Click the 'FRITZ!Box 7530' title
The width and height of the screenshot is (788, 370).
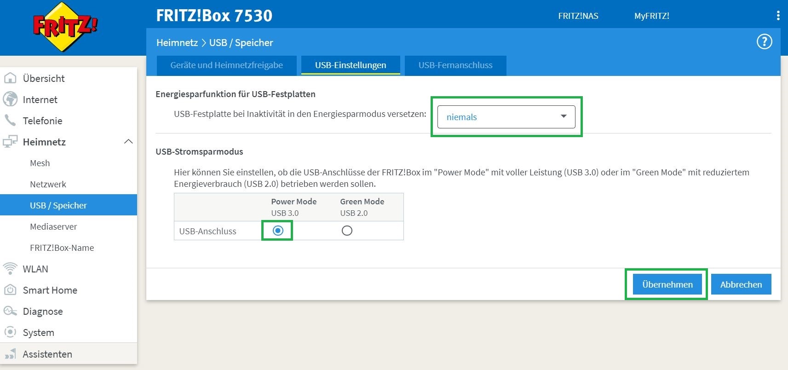[214, 16]
